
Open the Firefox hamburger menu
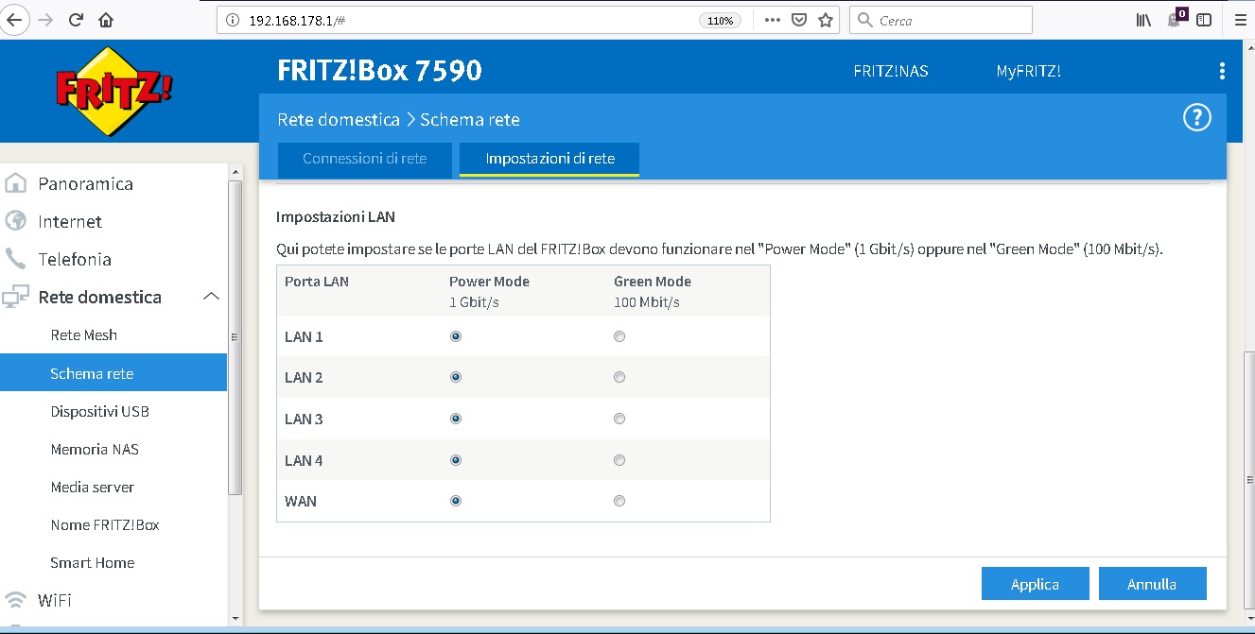click(1240, 20)
